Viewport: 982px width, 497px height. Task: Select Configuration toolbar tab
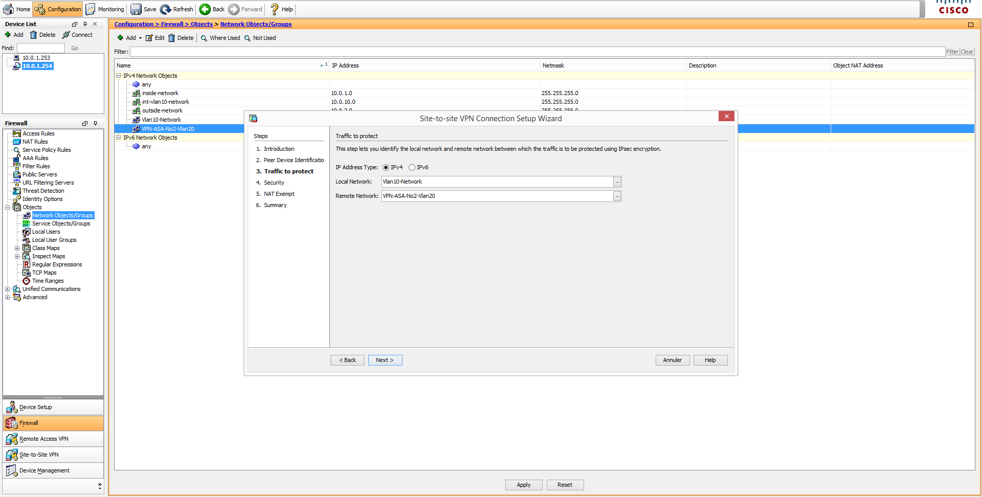click(58, 9)
